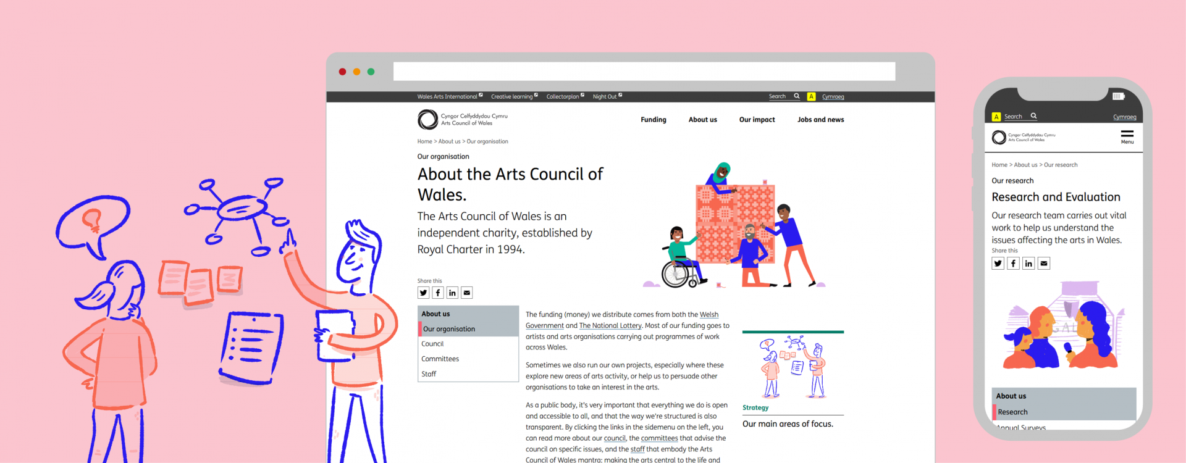This screenshot has width=1186, height=463.
Task: Follow the staff link in body text
Action: click(637, 449)
